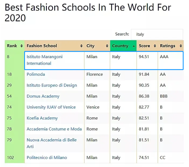Image resolution: width=189 pixels, height=167 pixels.
Task: Click the Search input containing 'italy'
Action: click(x=157, y=34)
